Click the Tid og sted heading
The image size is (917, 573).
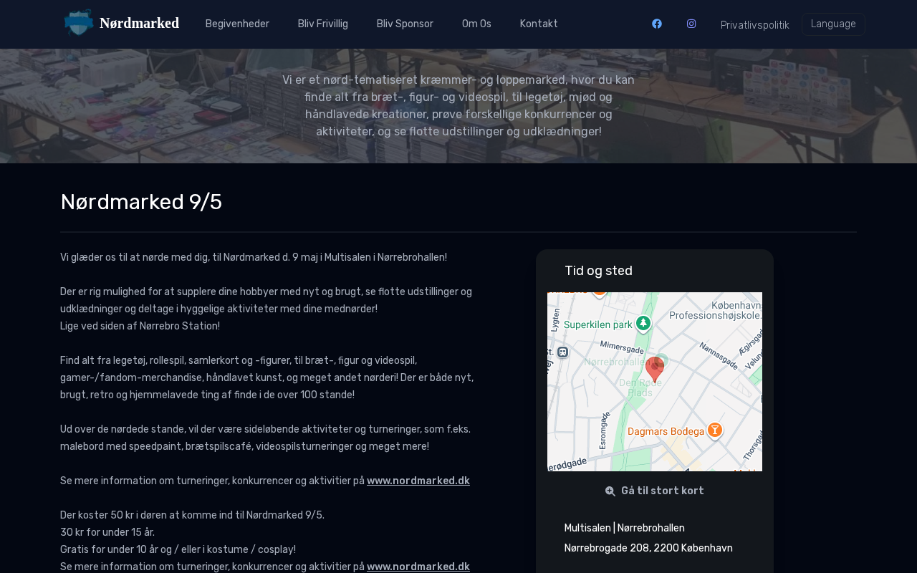[x=598, y=271]
